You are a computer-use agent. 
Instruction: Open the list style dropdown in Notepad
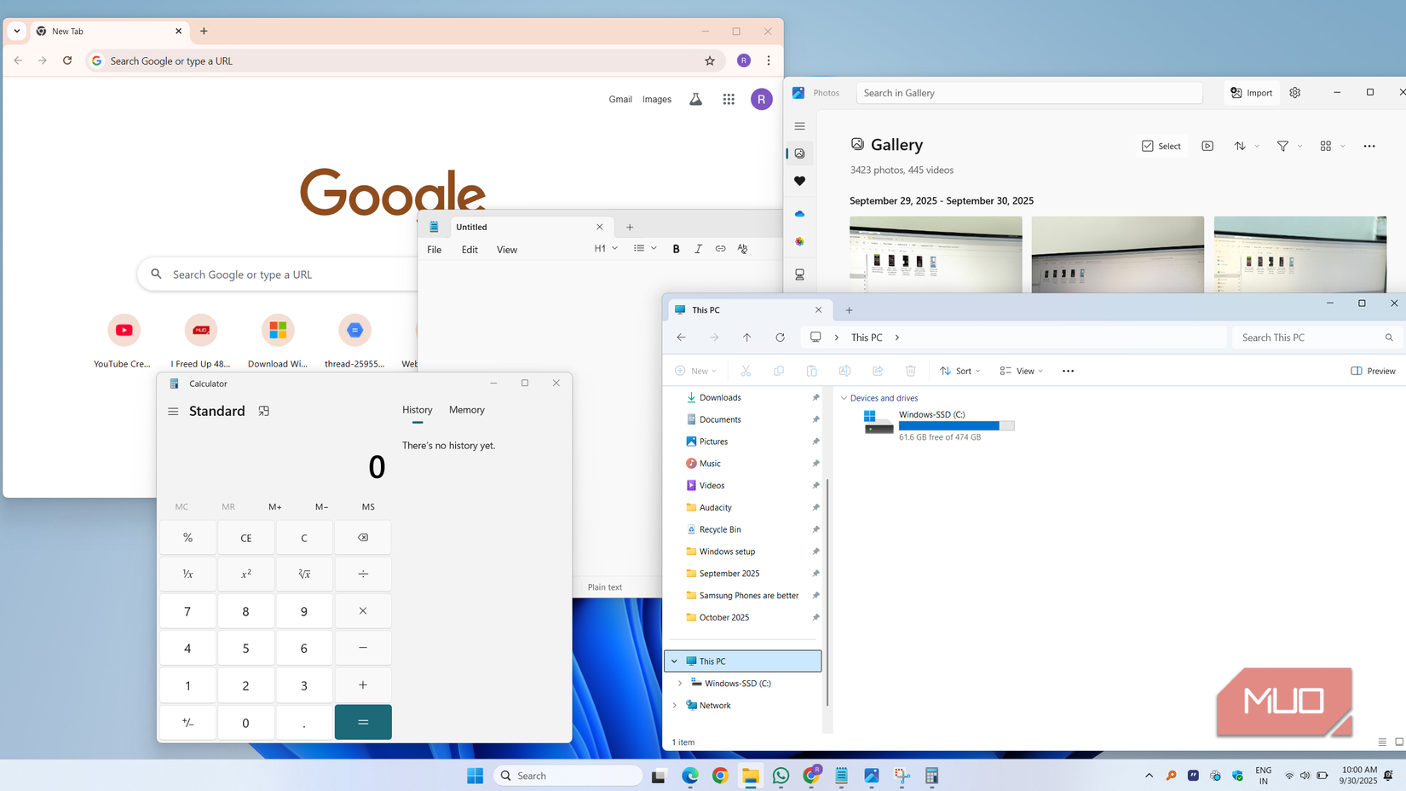point(645,249)
